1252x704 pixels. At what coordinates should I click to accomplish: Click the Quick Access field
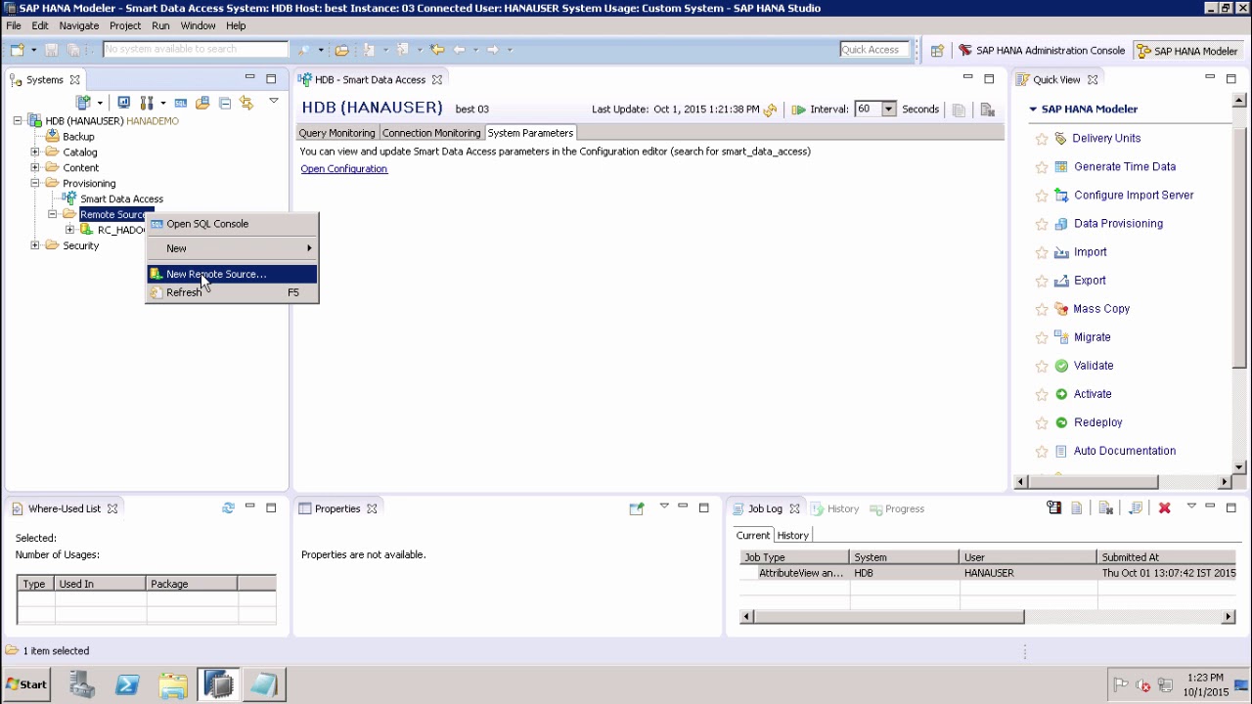click(x=874, y=50)
